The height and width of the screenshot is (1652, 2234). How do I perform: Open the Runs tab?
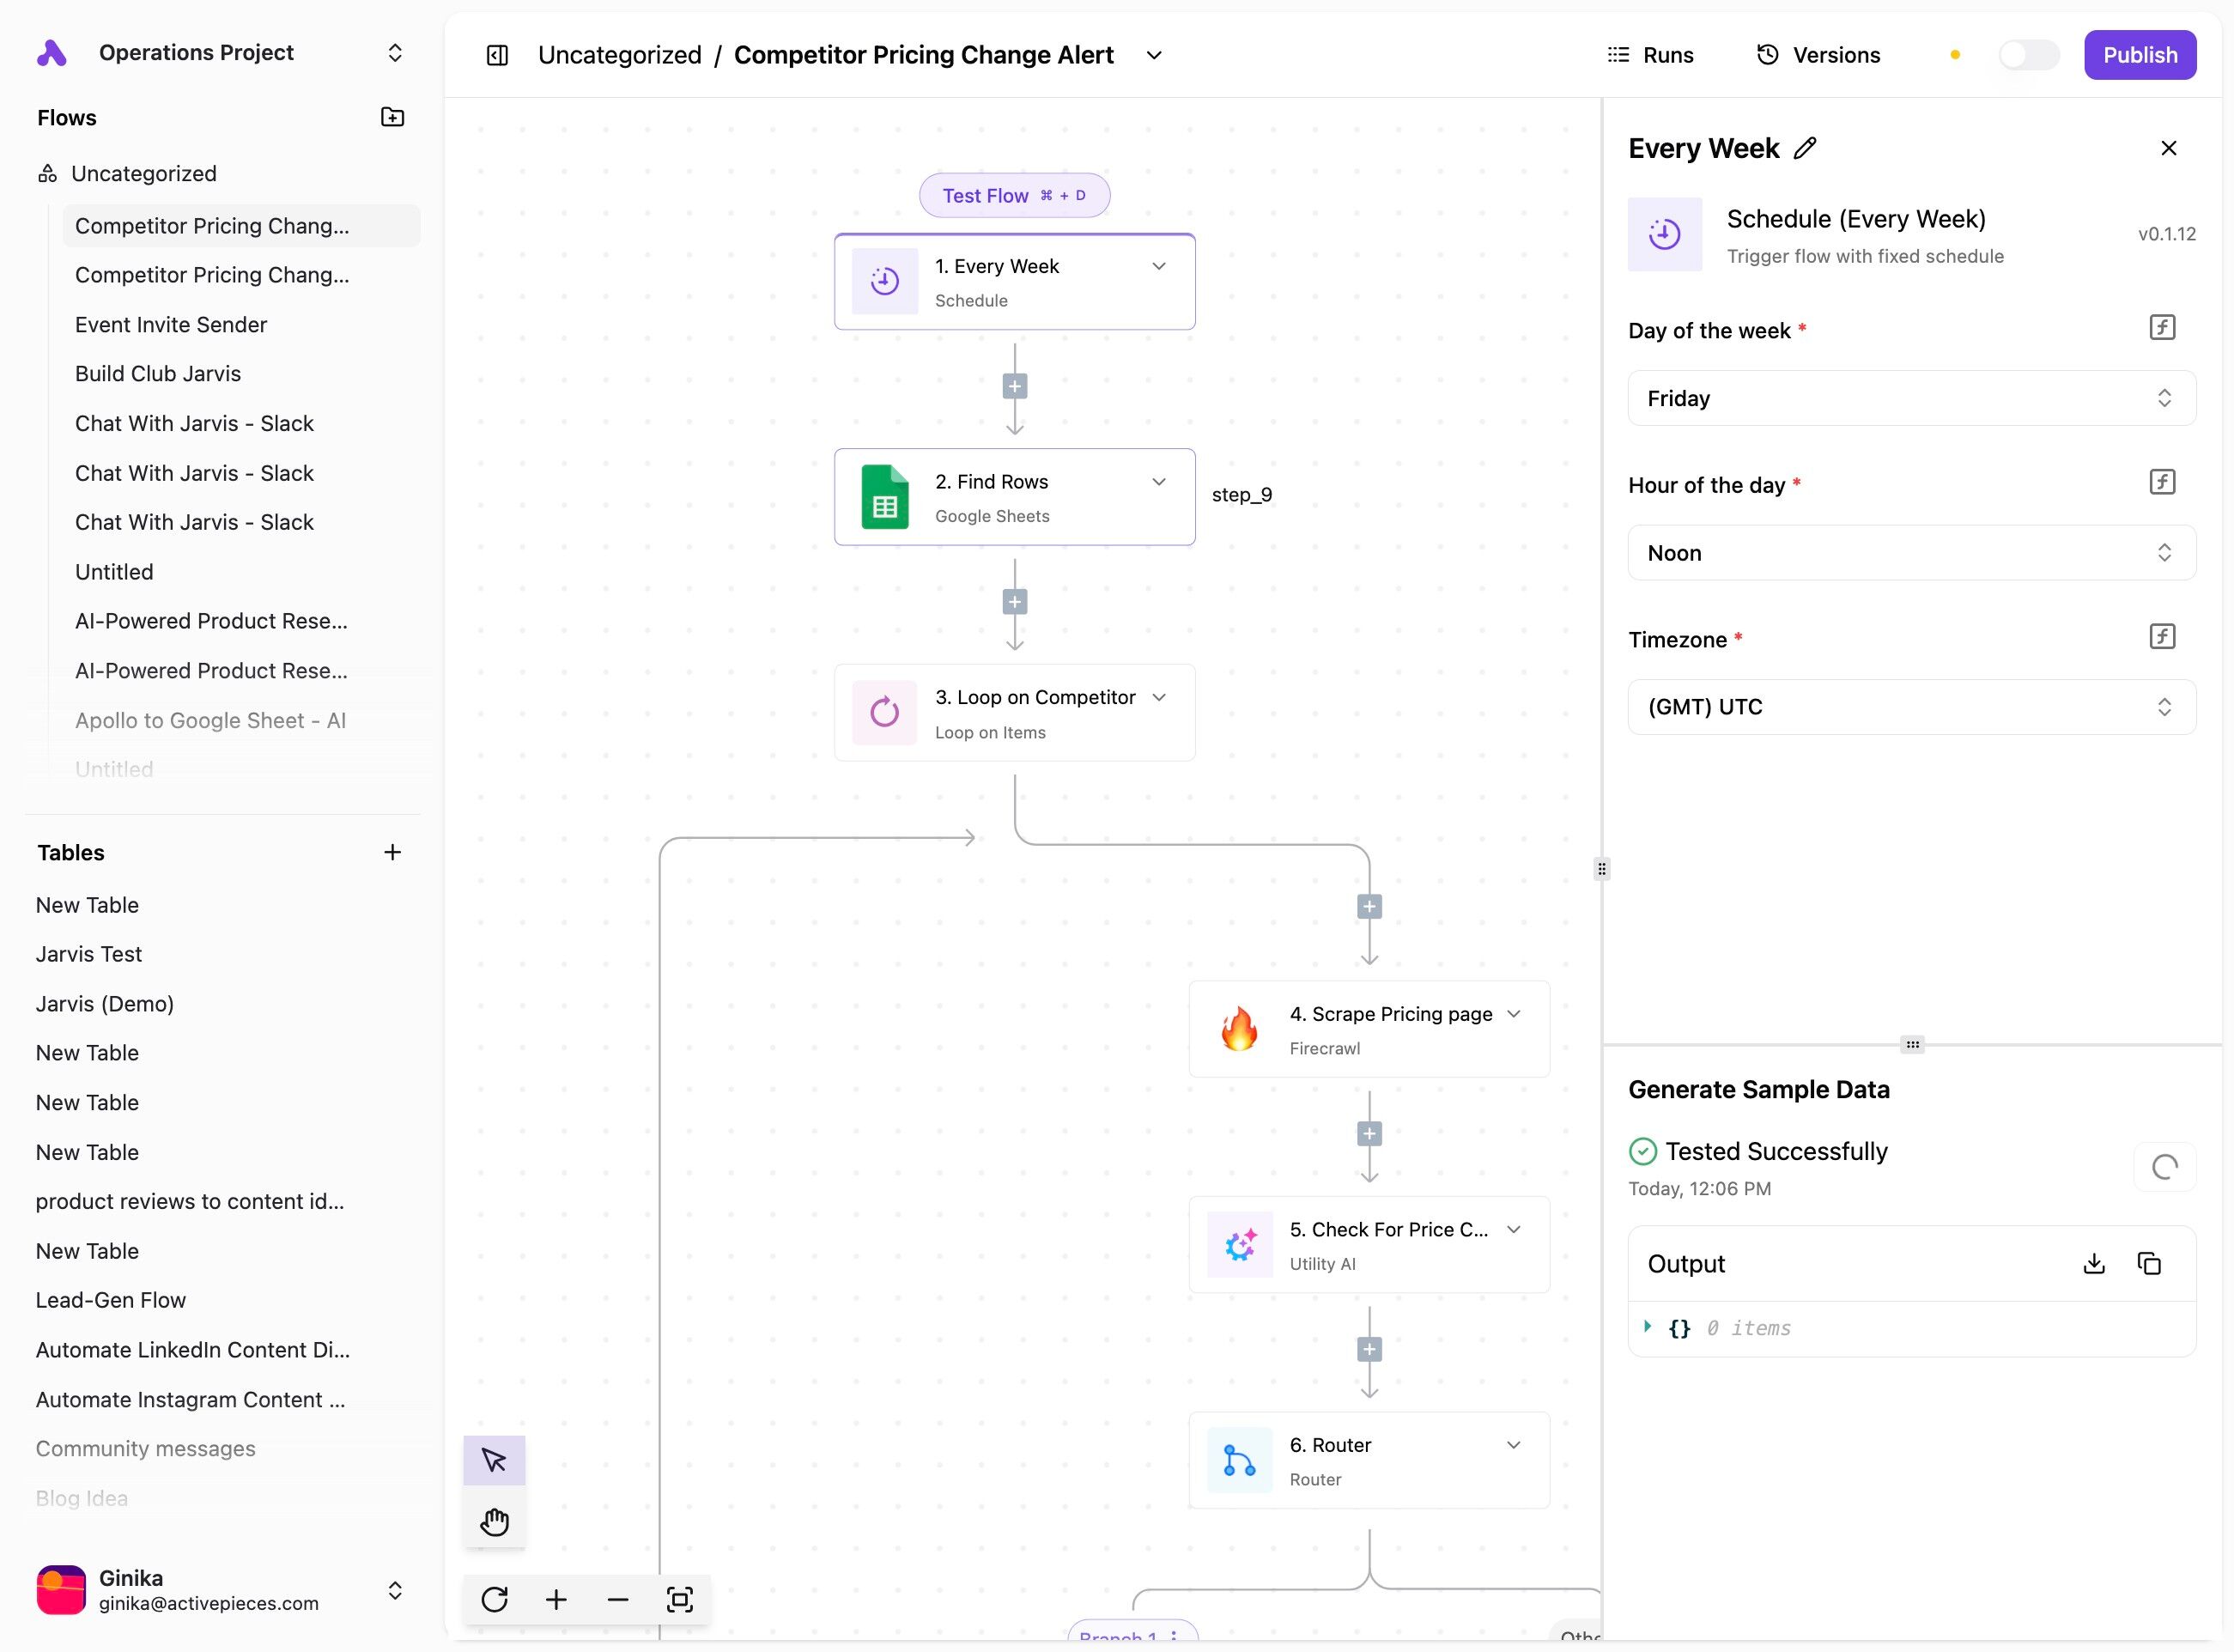[1650, 55]
